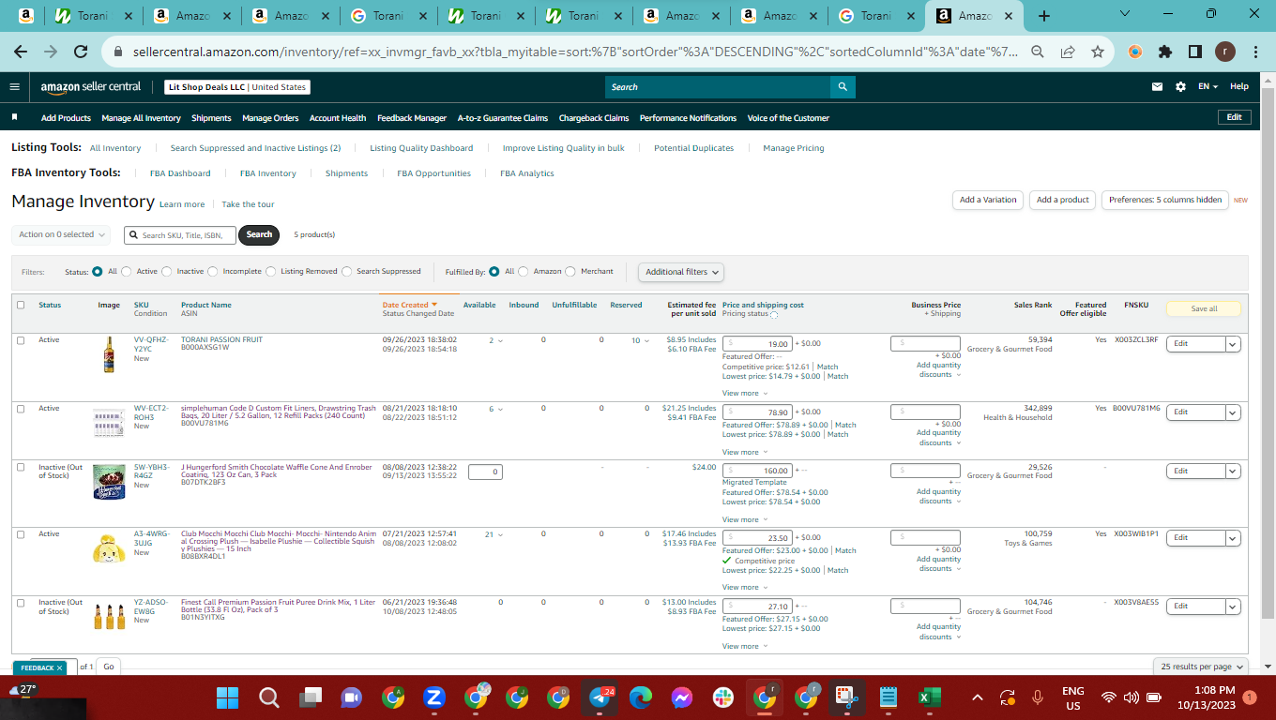
Task: Open the settings gear in Seller Central
Action: point(1180,86)
